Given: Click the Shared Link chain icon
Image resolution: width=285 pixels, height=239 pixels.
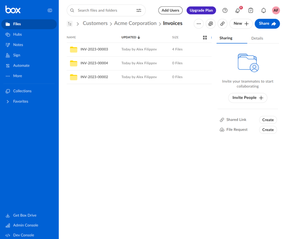Looking at the screenshot, I should [x=222, y=120].
